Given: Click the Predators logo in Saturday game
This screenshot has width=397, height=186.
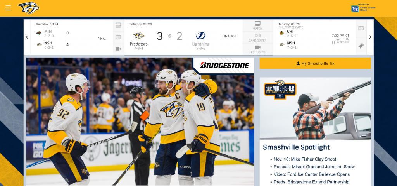Looking at the screenshot, I should pyautogui.click(x=138, y=36).
